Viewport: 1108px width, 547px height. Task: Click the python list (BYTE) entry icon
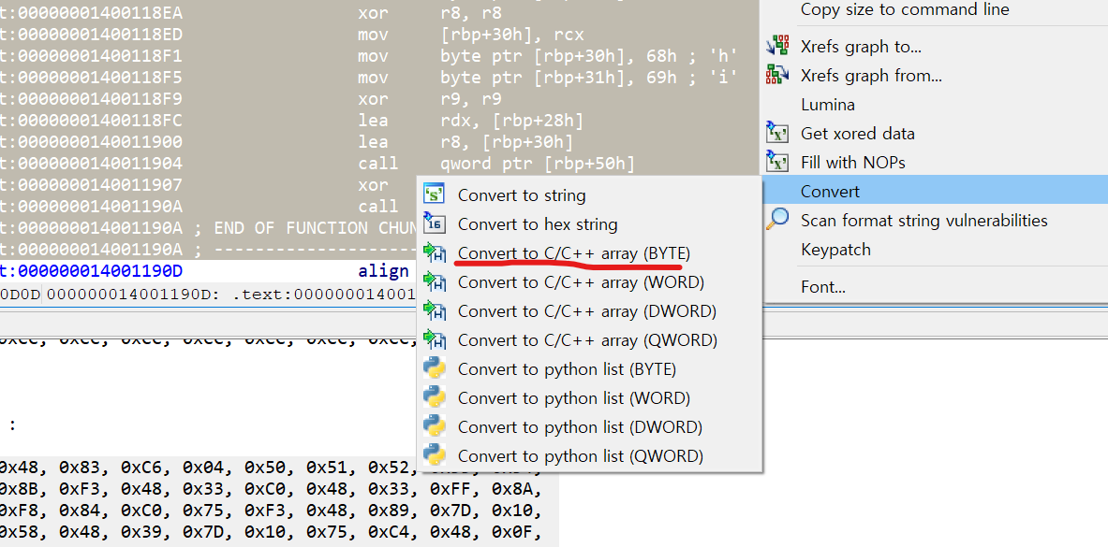point(434,368)
